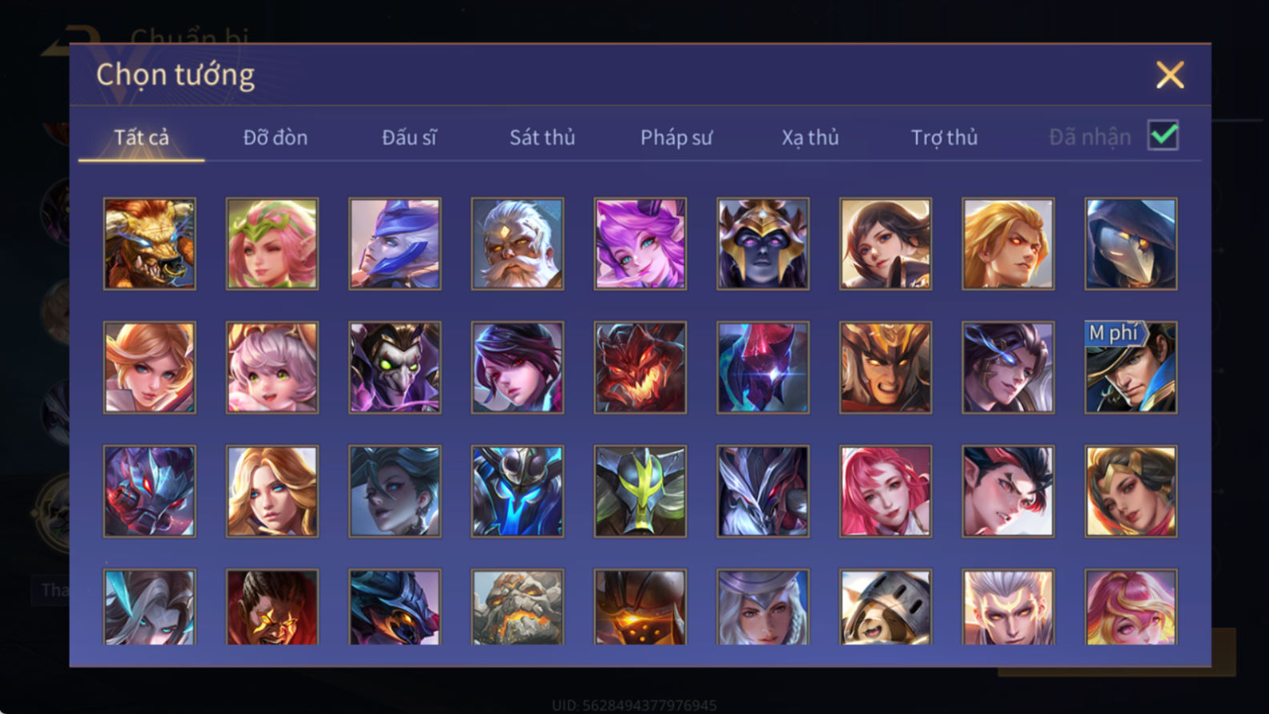This screenshot has width=1269, height=714.
Task: Switch to the 'Pháp sư' tab
Action: [x=677, y=138]
